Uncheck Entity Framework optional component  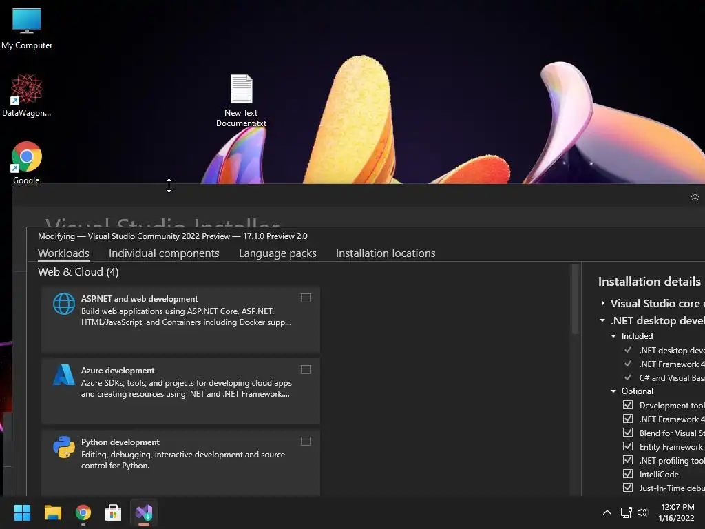(628, 446)
